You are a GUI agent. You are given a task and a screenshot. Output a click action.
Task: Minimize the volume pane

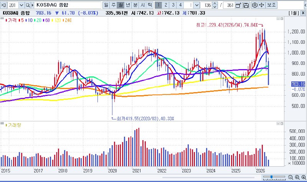278,124
